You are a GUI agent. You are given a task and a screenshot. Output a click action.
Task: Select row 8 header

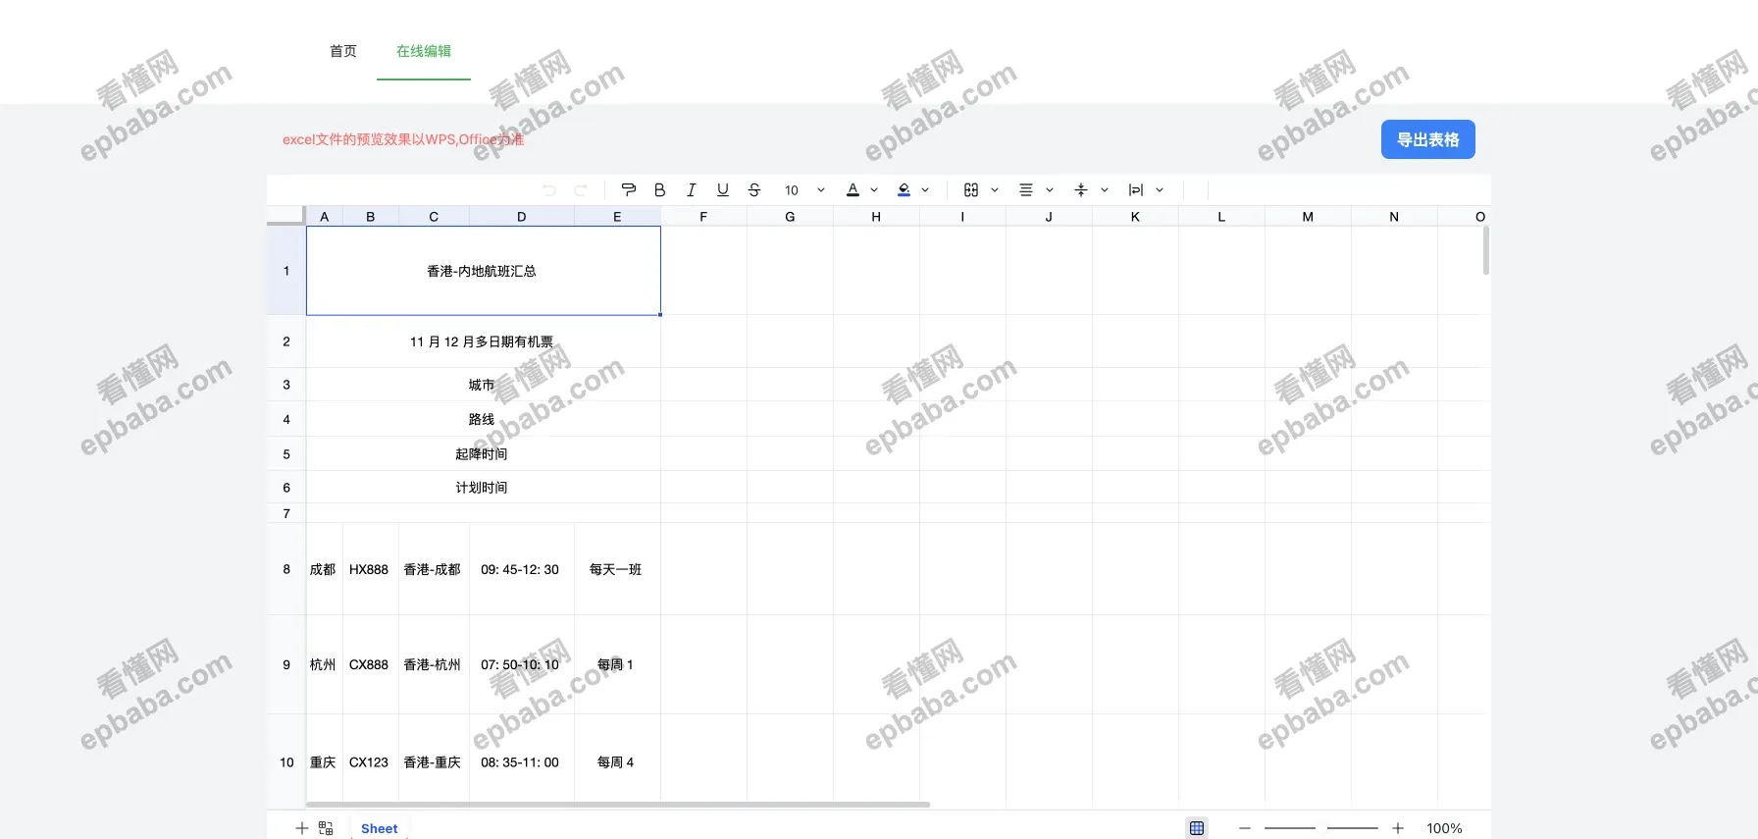286,569
